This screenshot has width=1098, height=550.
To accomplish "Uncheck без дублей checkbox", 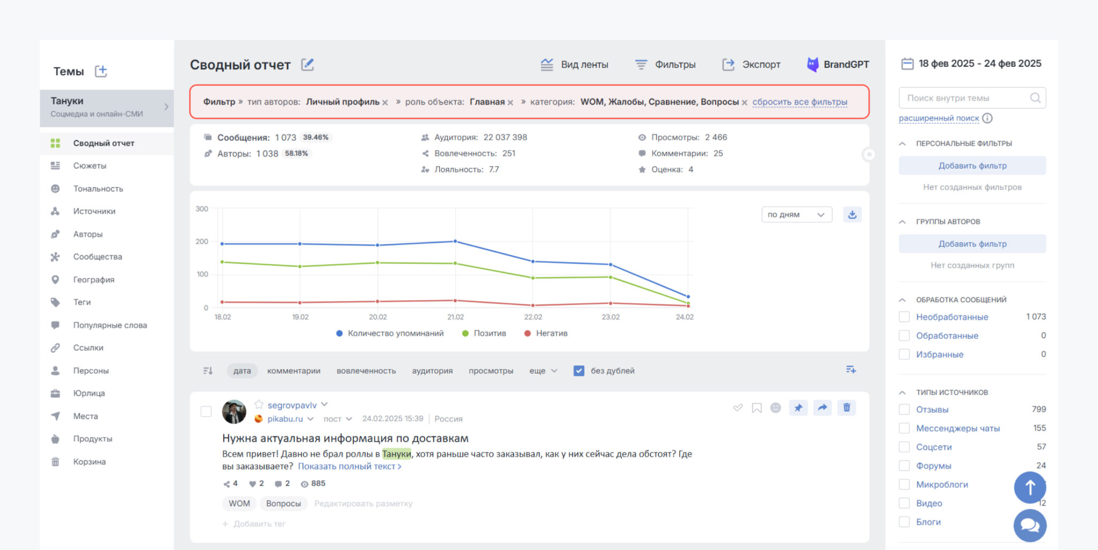I will click(x=578, y=371).
